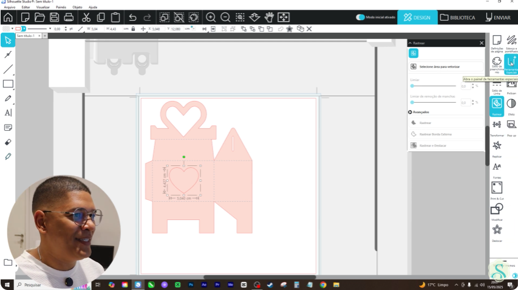The width and height of the screenshot is (518, 290).
Task: Open the Print & Cut registration panel
Action: click(x=497, y=191)
